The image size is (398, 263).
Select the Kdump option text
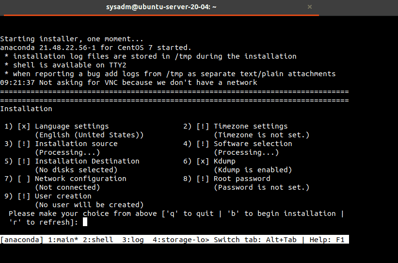[224, 162]
